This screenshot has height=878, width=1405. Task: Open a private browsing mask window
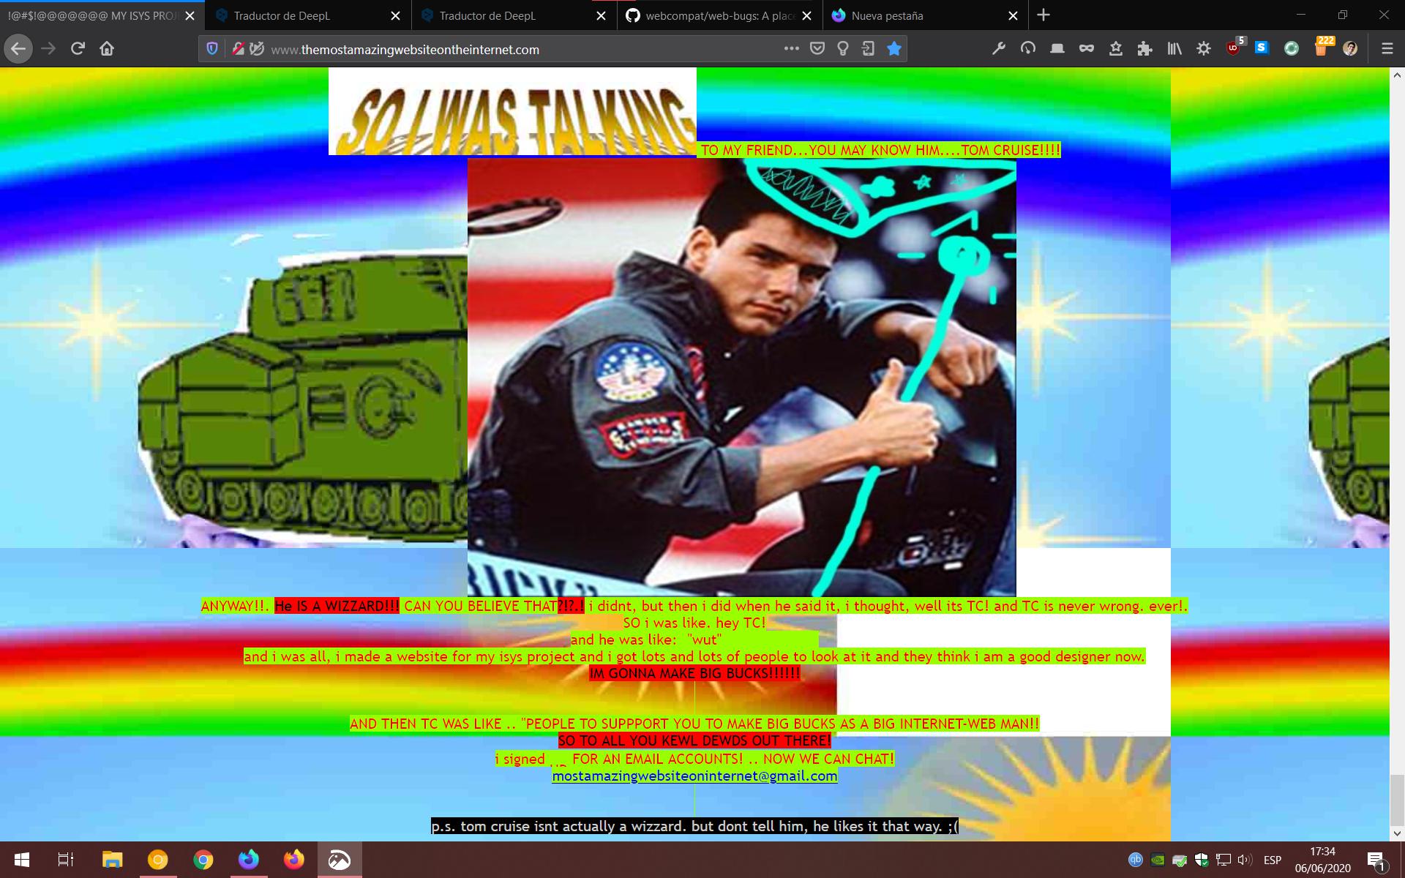pos(1087,49)
